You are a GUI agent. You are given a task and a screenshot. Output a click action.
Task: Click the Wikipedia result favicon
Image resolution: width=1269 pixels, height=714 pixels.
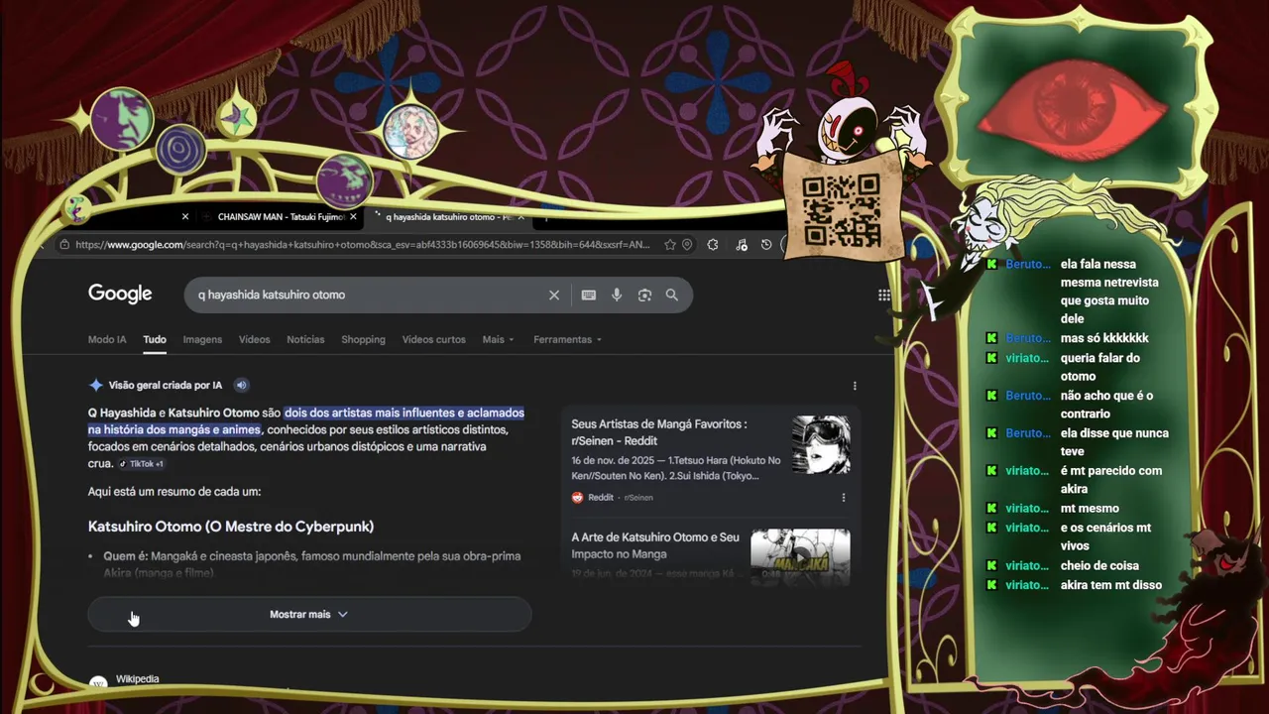pyautogui.click(x=98, y=682)
